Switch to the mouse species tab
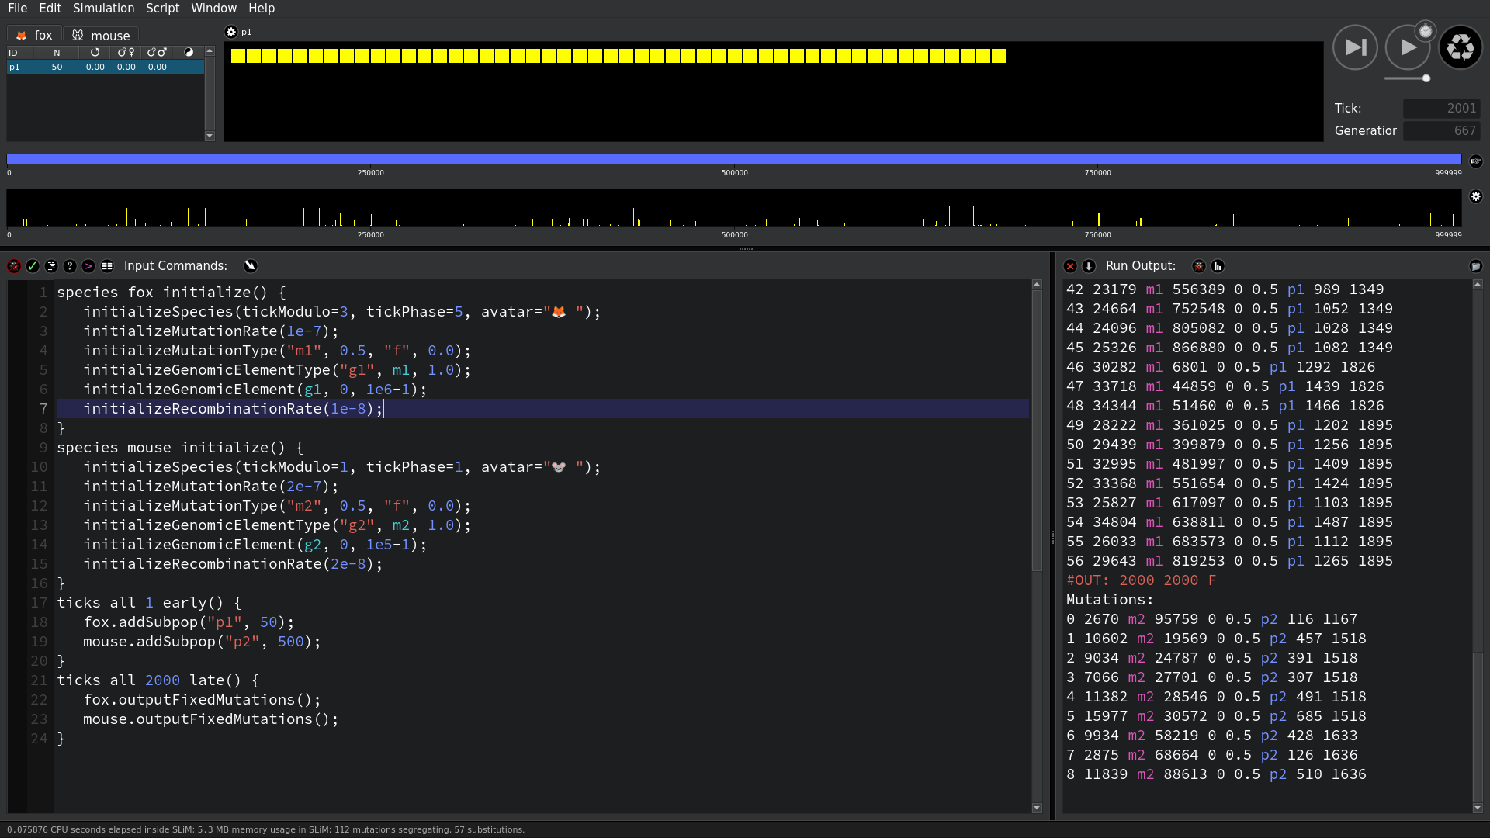Viewport: 1490px width, 838px height. 102,35
